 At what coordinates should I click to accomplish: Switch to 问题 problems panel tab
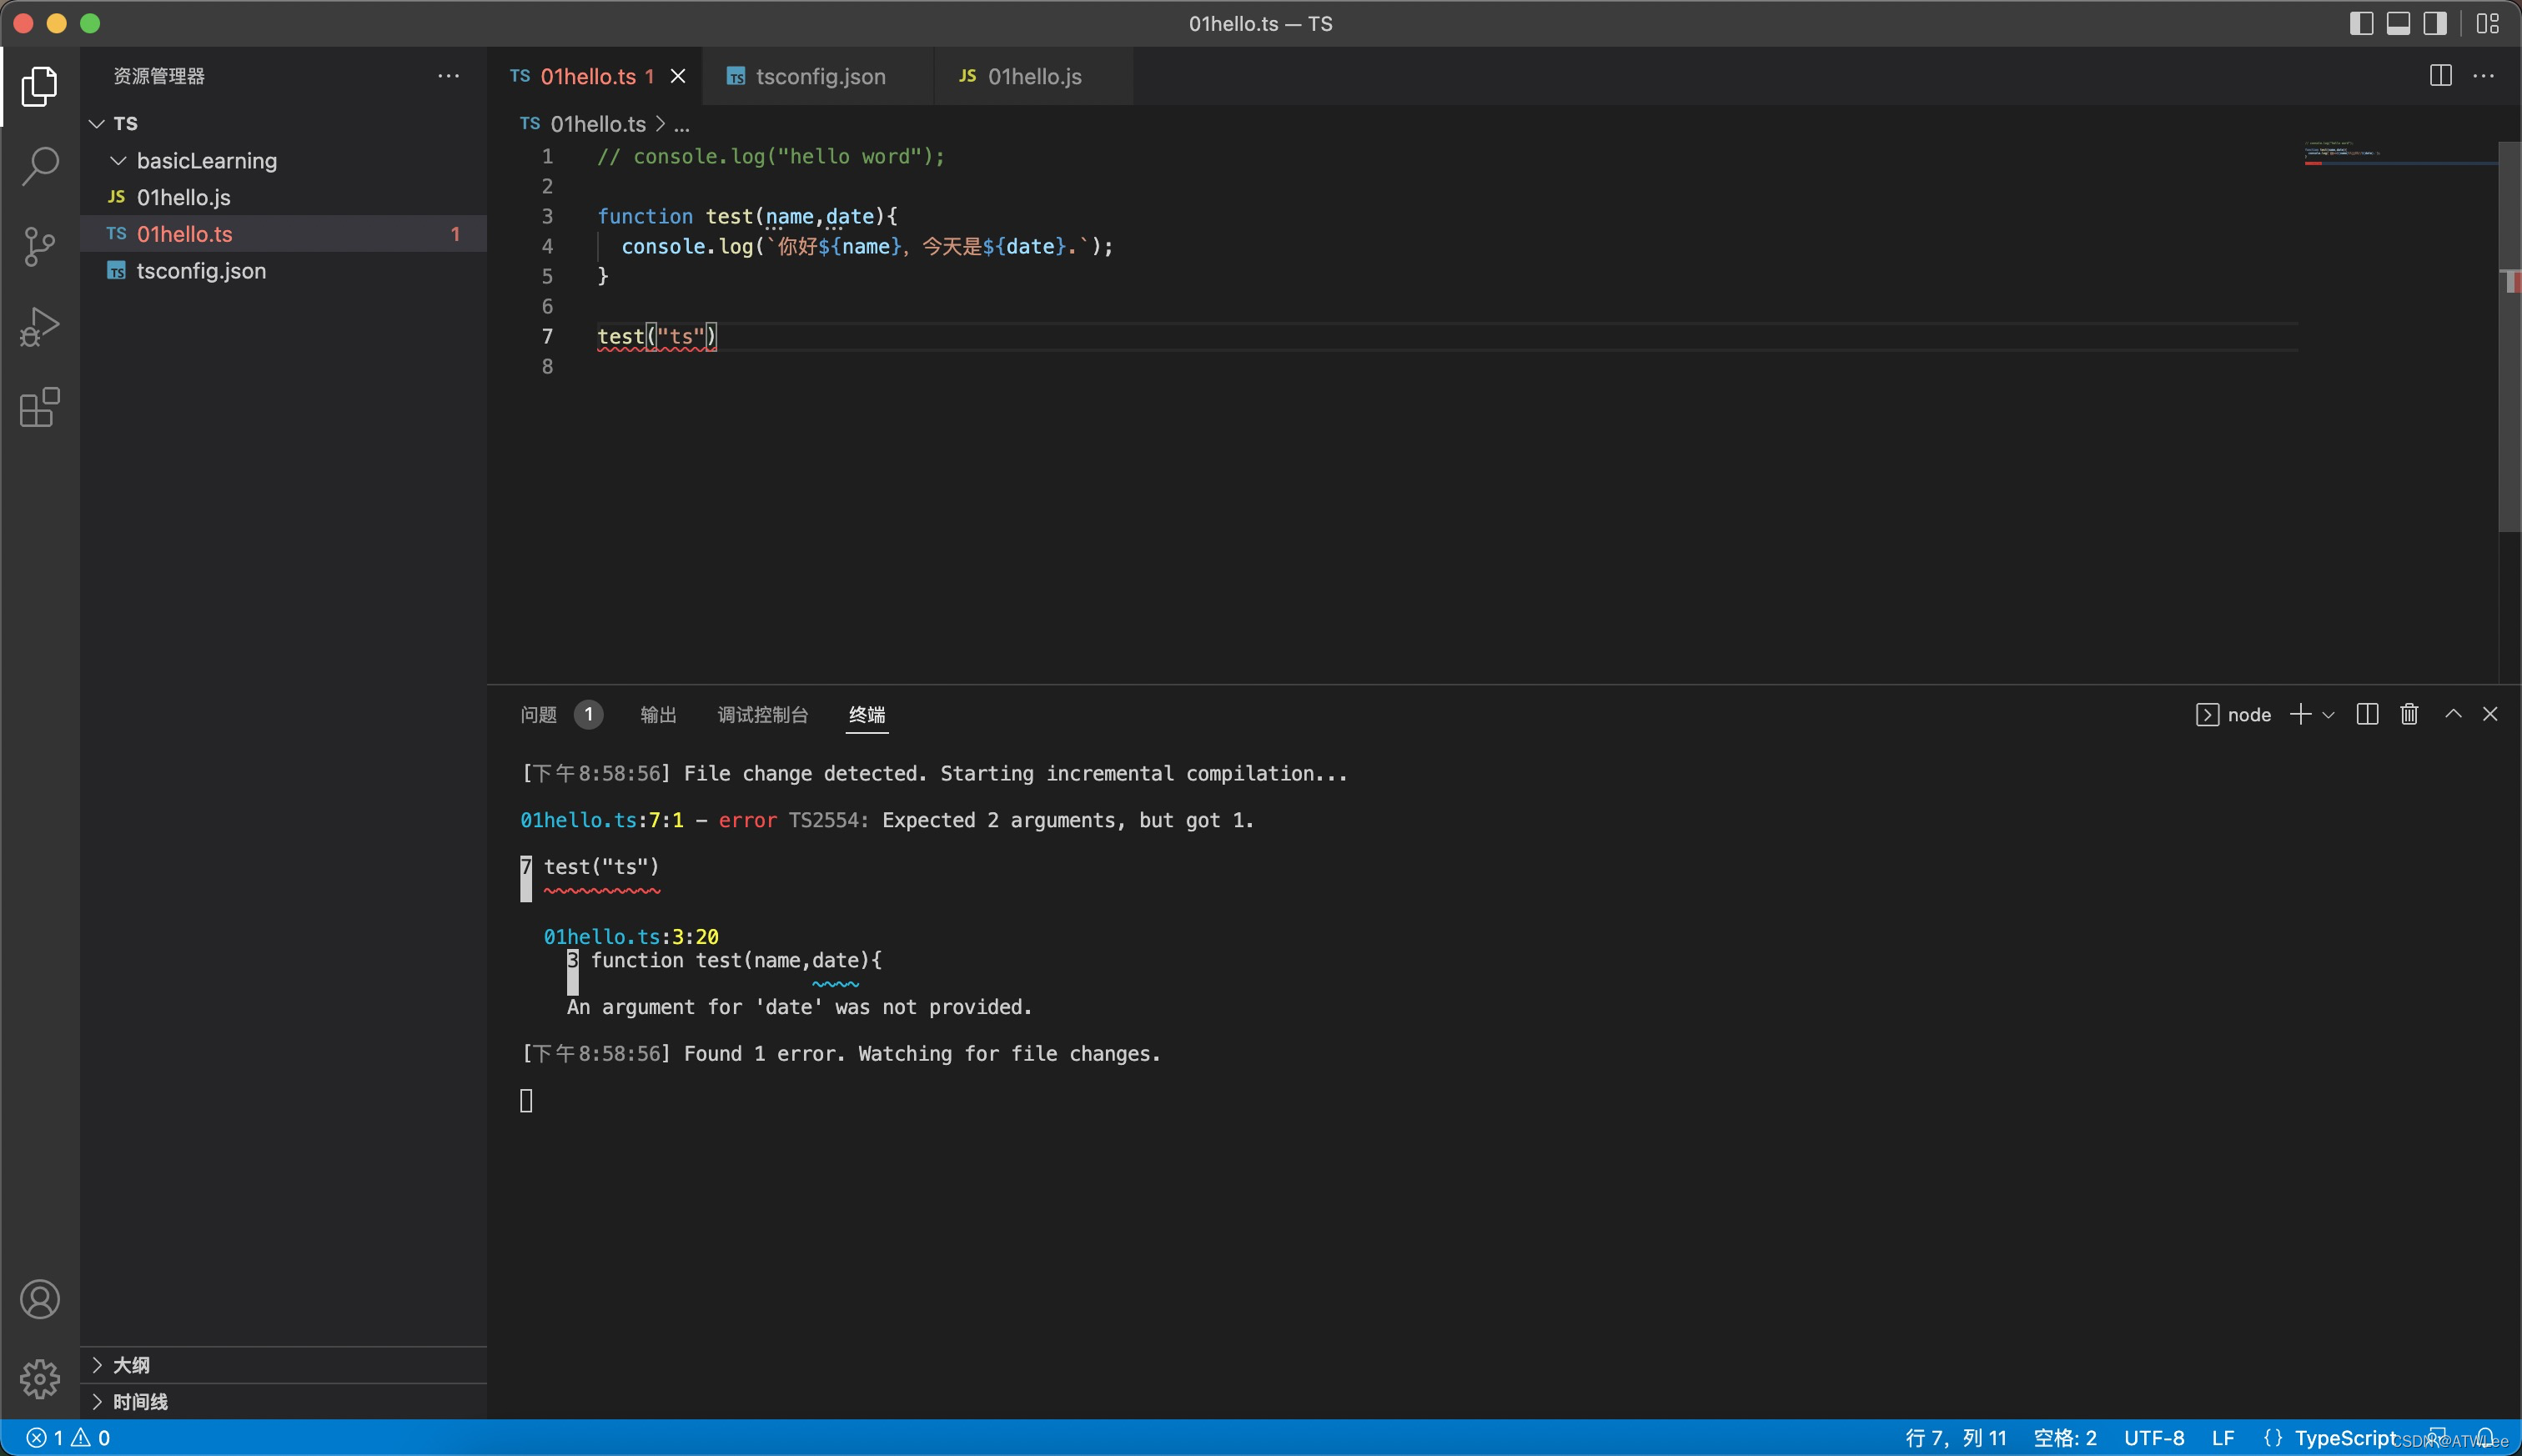[x=538, y=714]
